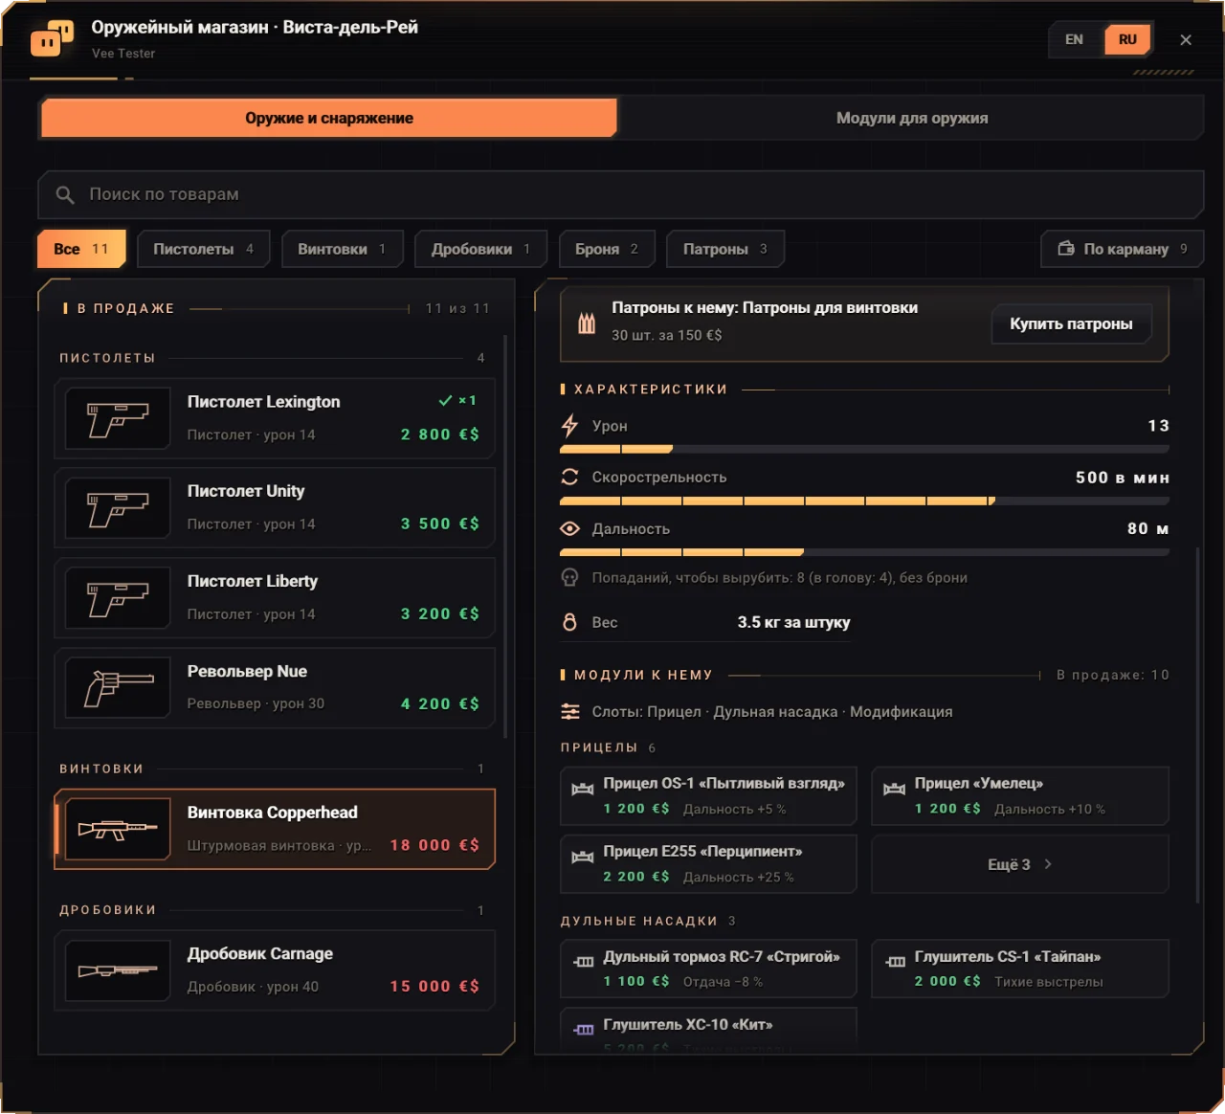Filter by 'Винтовки' category chip

[x=343, y=249]
